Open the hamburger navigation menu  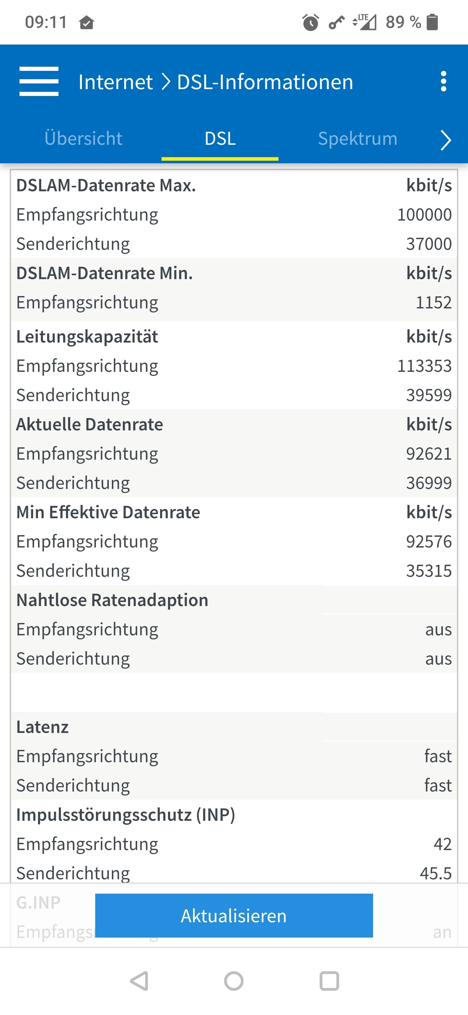coord(39,82)
